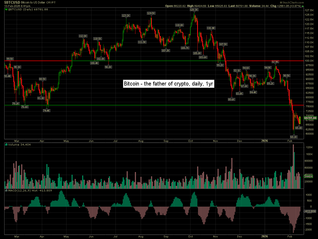Click the MACD value tag -413.809
318x239 pixels.
[x=310, y=211]
